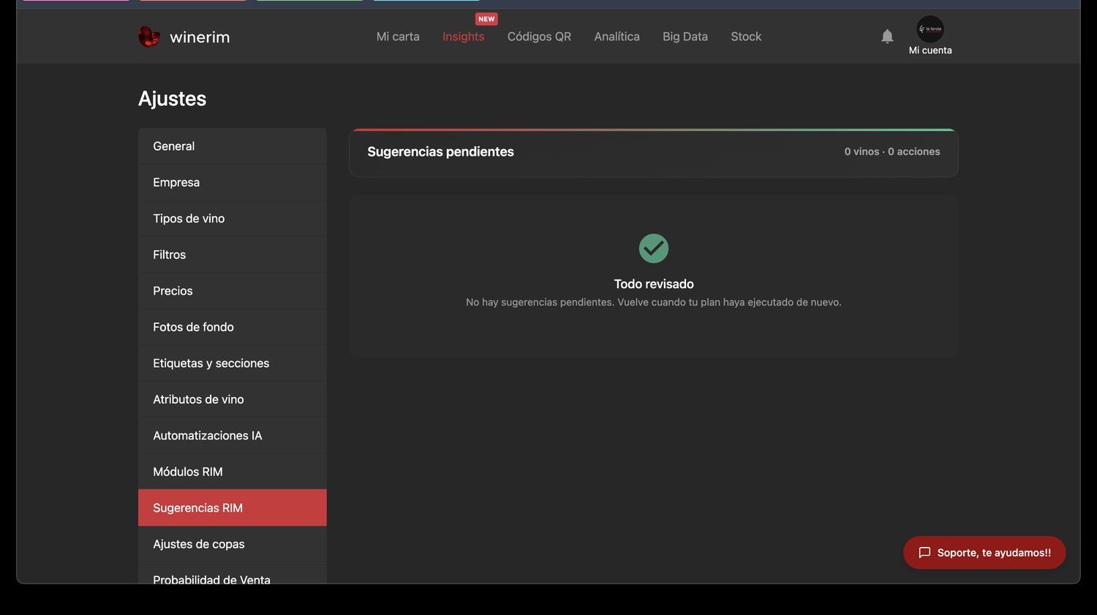Open Empresa settings

233,182
